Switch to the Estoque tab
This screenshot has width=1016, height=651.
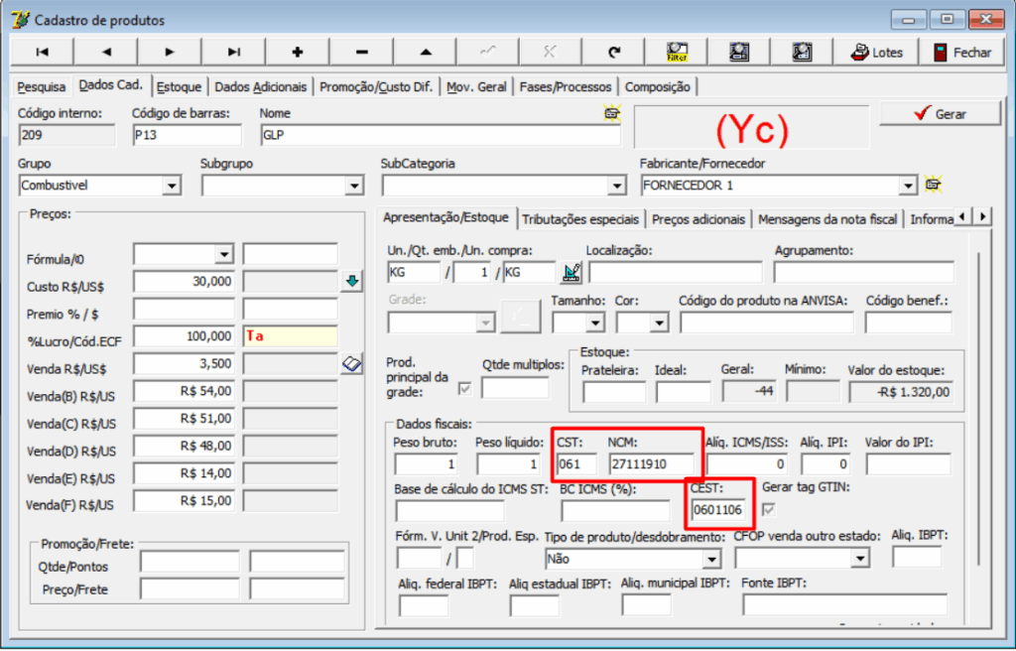tap(178, 86)
